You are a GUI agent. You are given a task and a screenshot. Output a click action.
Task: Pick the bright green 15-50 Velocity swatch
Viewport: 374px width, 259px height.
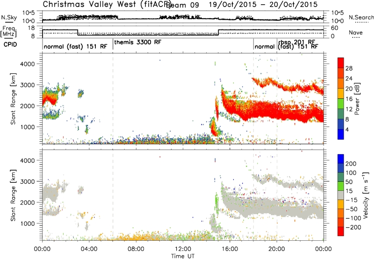tap(341, 186)
